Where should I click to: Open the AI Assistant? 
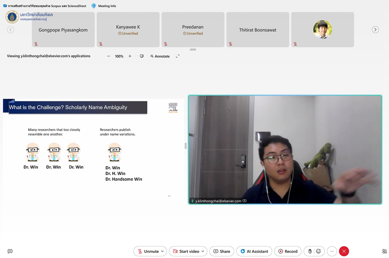click(x=254, y=251)
